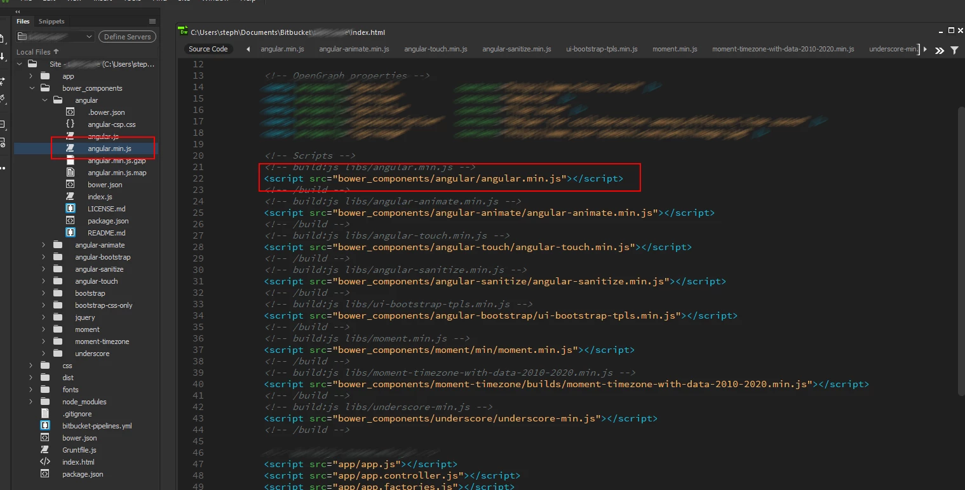Open related file moment.min.js
The image size is (965, 490).
(x=675, y=49)
